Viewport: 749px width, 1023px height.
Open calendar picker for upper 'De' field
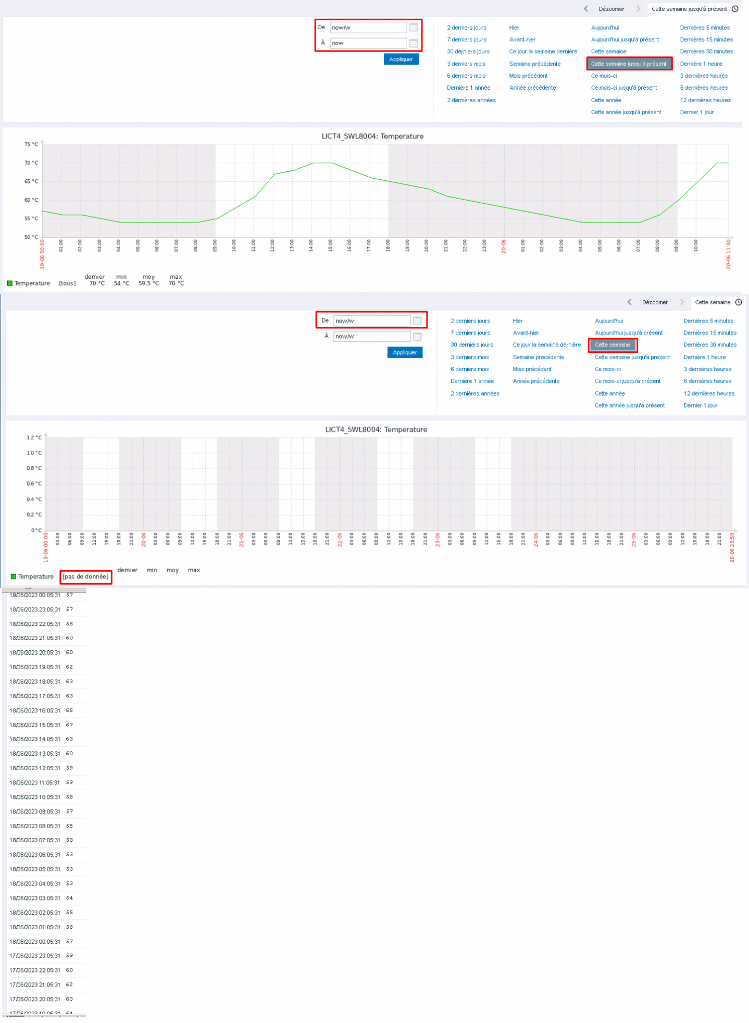[413, 28]
